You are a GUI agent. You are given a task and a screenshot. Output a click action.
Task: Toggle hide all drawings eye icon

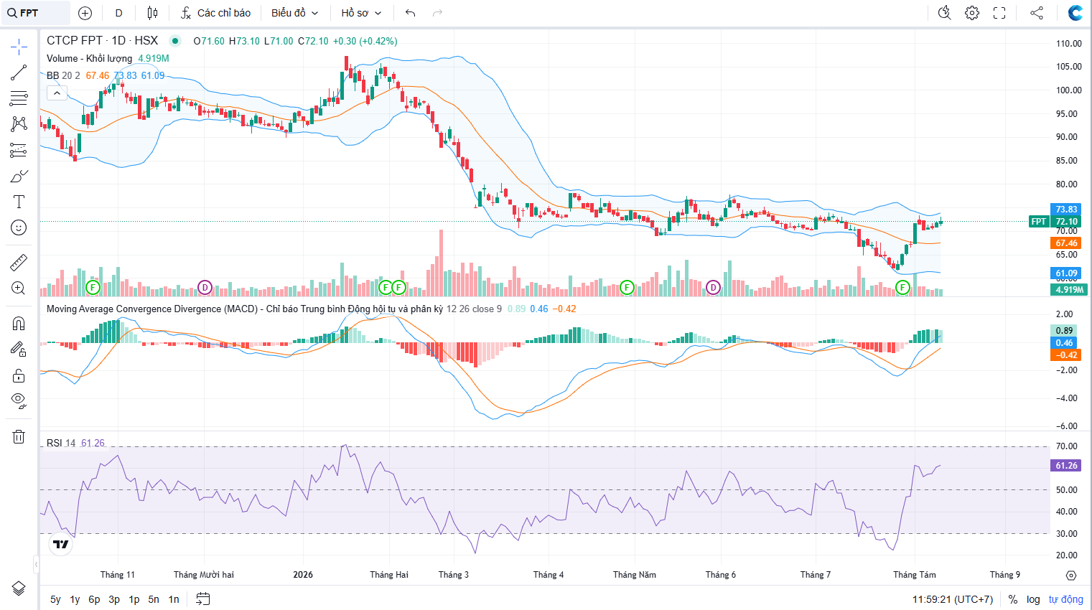point(19,400)
